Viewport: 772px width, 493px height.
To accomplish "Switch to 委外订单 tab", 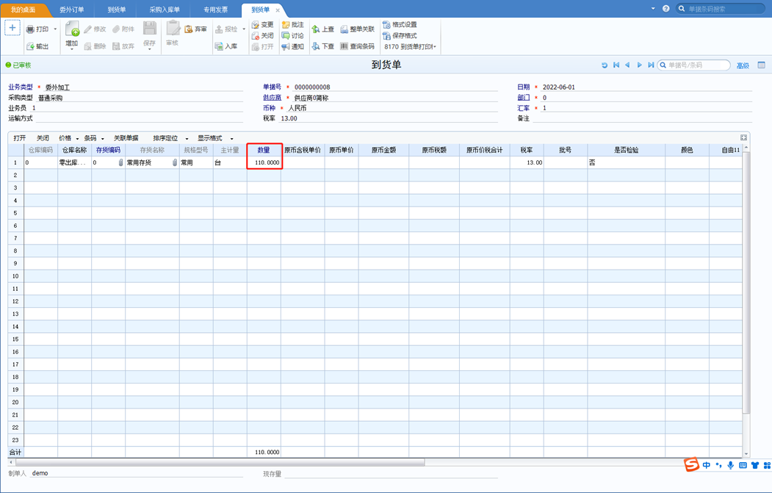I will (72, 10).
